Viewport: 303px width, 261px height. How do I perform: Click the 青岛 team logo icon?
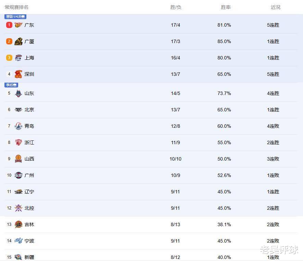18,126
